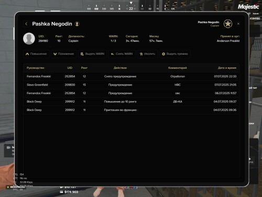The image size is (262, 197).
Task: Go back using the left arrow icon
Action: [26, 24]
